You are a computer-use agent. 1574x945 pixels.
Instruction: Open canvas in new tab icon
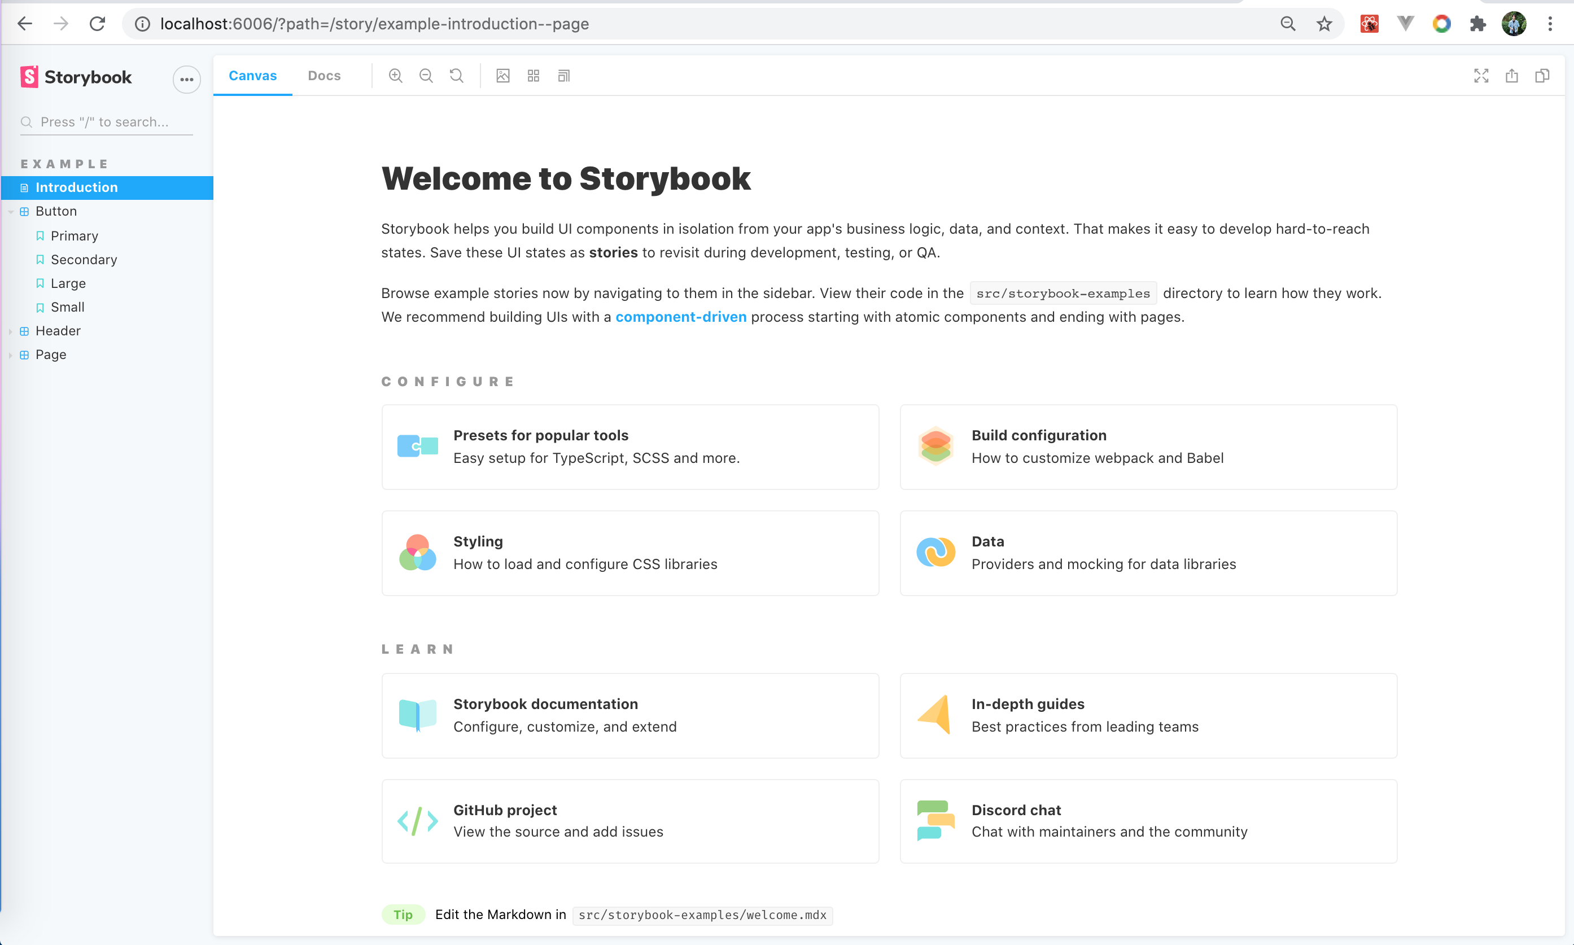1511,76
